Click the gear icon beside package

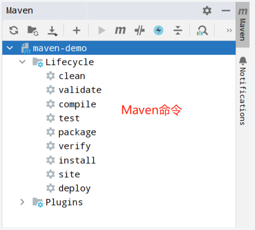(x=51, y=132)
